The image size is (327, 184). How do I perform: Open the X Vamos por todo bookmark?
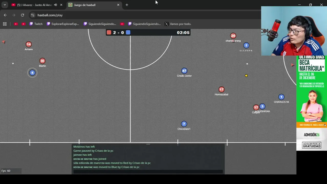click(x=178, y=24)
